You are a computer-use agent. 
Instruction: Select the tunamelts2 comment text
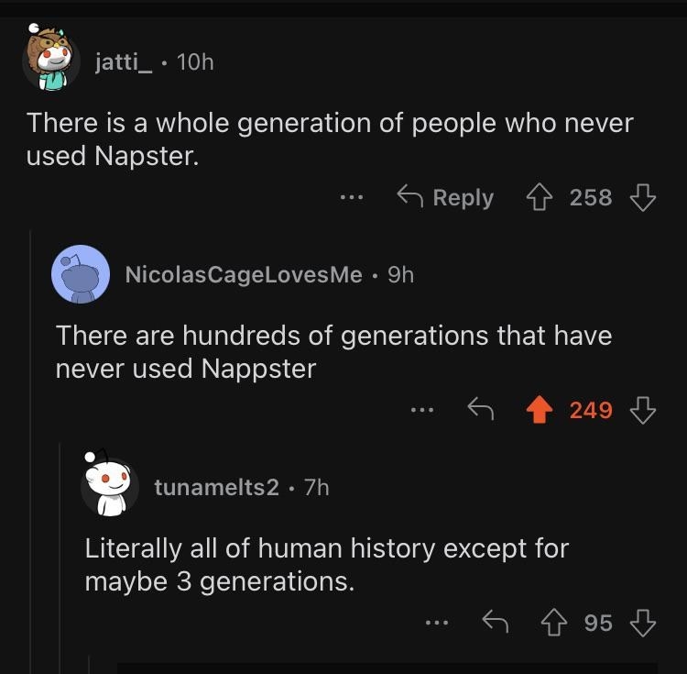pos(326,565)
